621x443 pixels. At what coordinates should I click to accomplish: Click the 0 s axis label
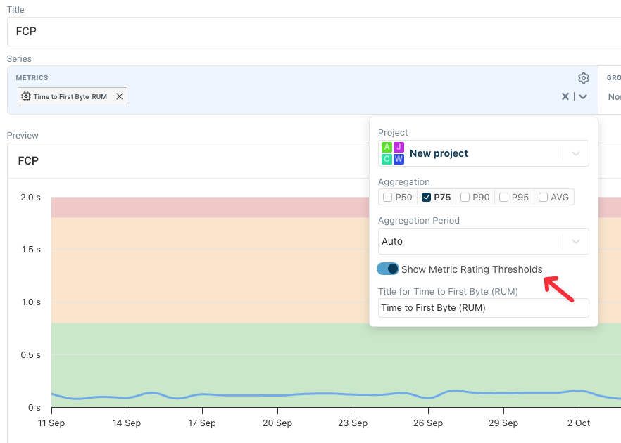point(34,408)
